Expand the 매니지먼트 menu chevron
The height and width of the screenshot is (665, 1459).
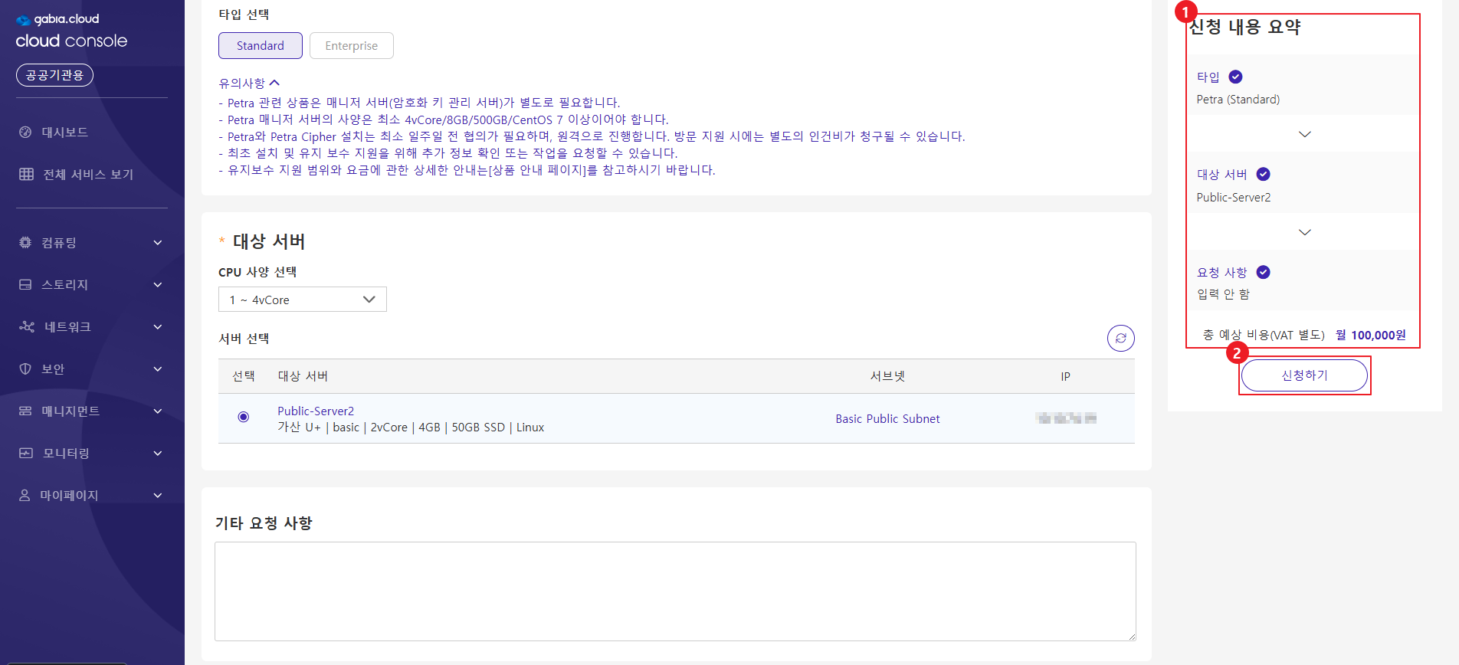[x=158, y=411]
